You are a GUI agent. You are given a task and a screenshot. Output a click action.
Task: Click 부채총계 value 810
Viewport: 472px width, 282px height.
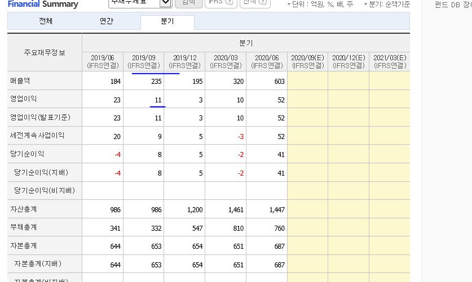click(x=239, y=228)
